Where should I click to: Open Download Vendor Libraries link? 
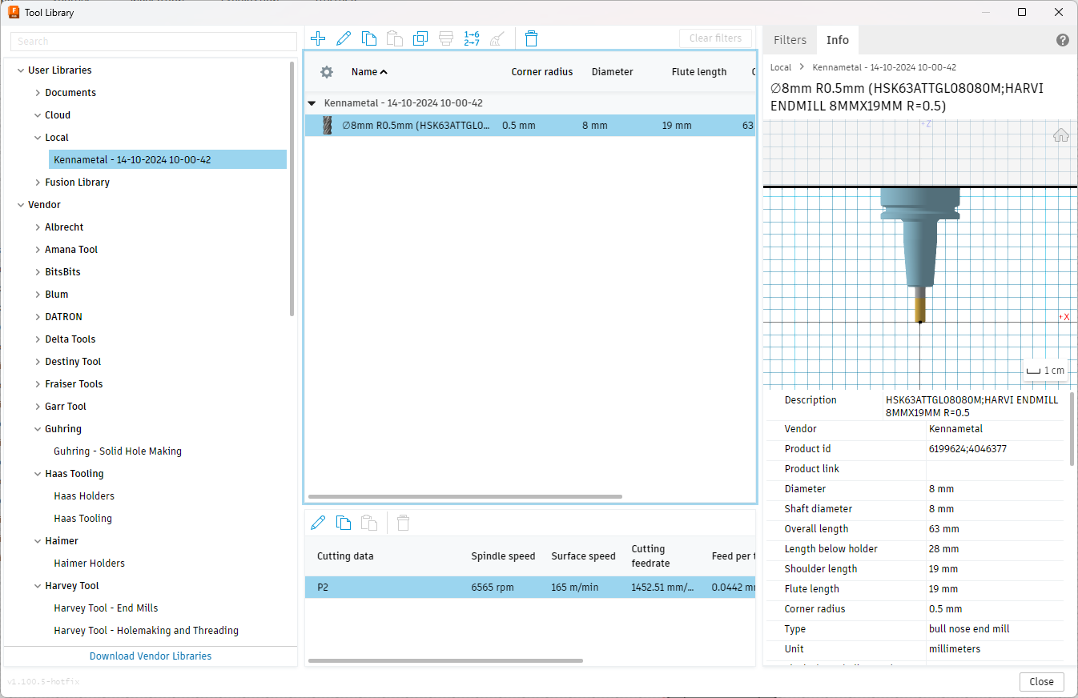151,656
